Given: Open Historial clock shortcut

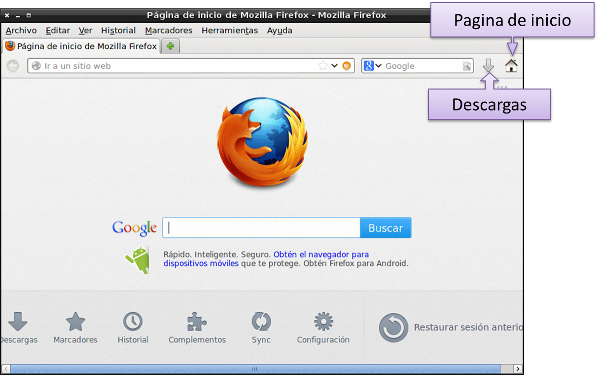Looking at the screenshot, I should 133,328.
